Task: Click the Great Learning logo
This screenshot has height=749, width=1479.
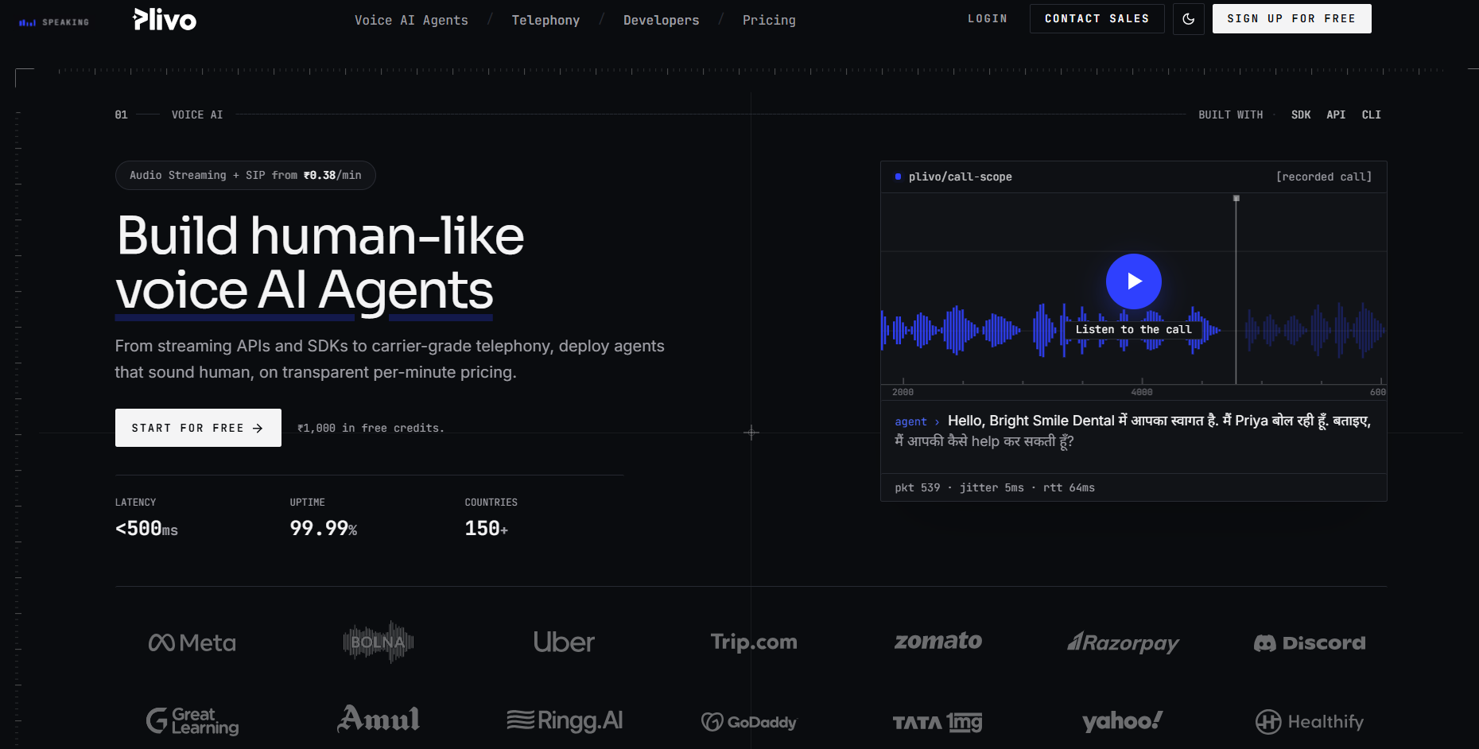Action: [x=192, y=721]
